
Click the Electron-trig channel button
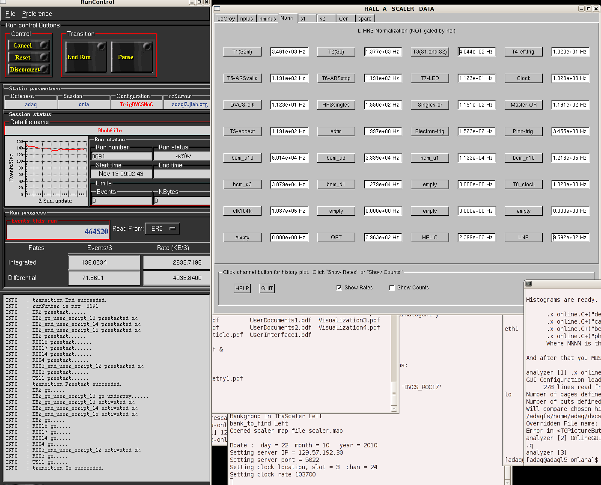430,131
